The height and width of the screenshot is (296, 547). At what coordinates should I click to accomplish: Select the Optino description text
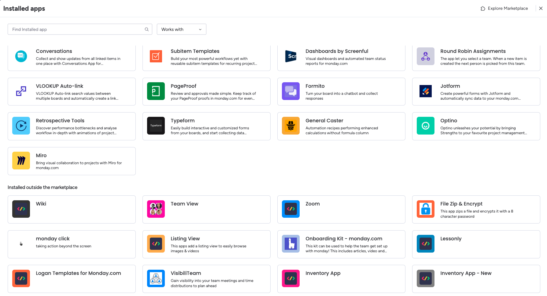tap(484, 131)
